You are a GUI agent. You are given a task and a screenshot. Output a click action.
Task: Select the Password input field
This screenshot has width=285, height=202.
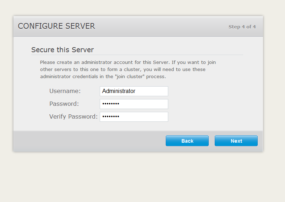(134, 104)
